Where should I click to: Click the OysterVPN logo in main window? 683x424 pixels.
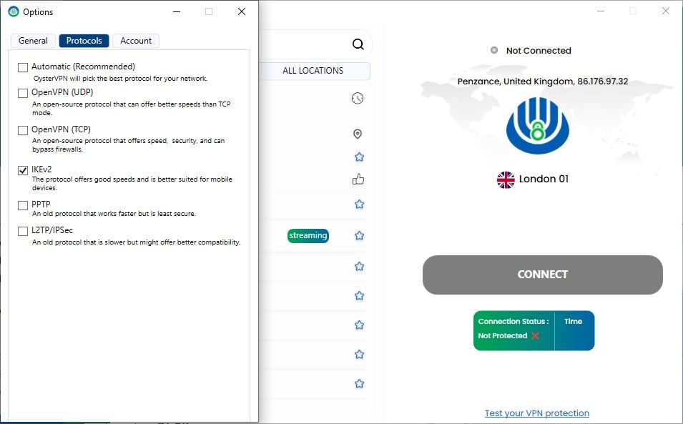tap(538, 126)
